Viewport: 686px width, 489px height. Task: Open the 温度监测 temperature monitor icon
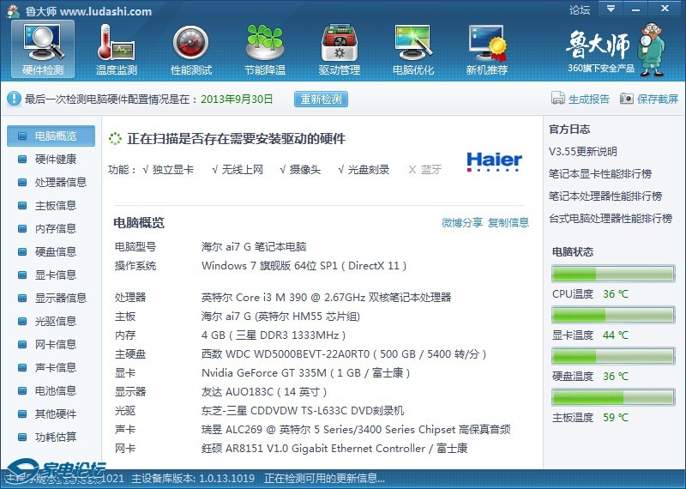[117, 48]
